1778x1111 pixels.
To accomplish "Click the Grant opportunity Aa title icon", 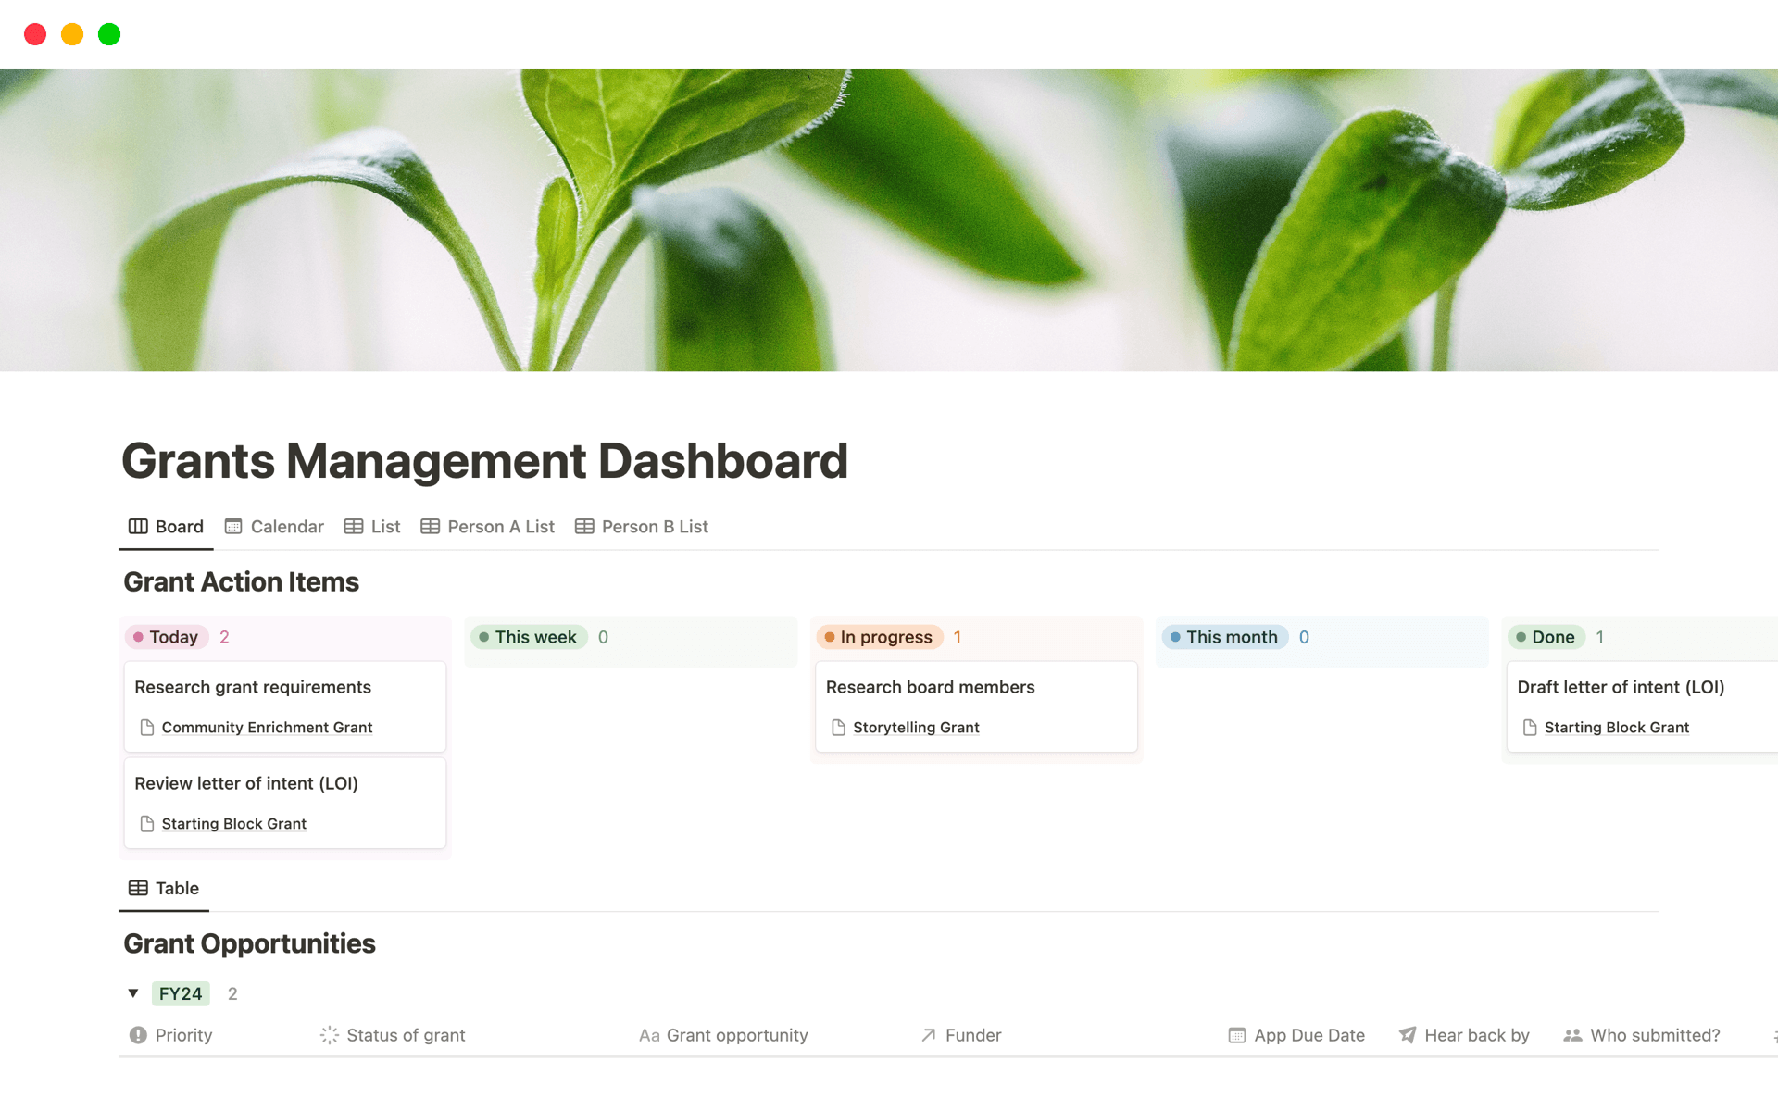I will pos(650,1035).
